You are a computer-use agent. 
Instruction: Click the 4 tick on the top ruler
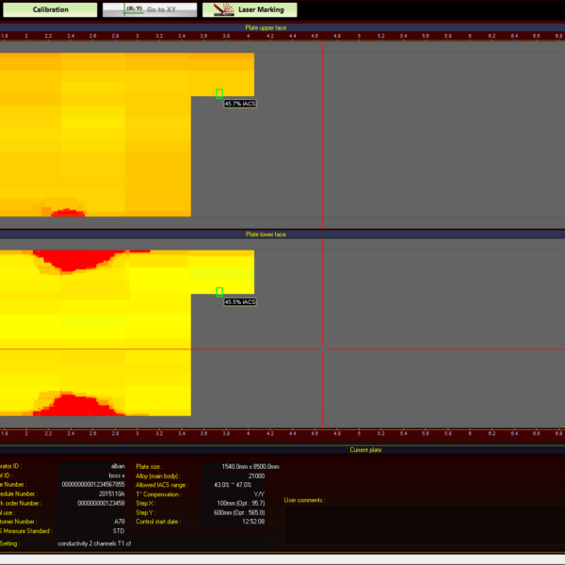(x=248, y=36)
